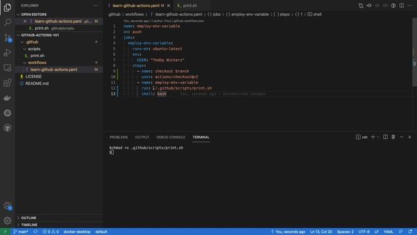Open the Docker view icon

pos(7,98)
